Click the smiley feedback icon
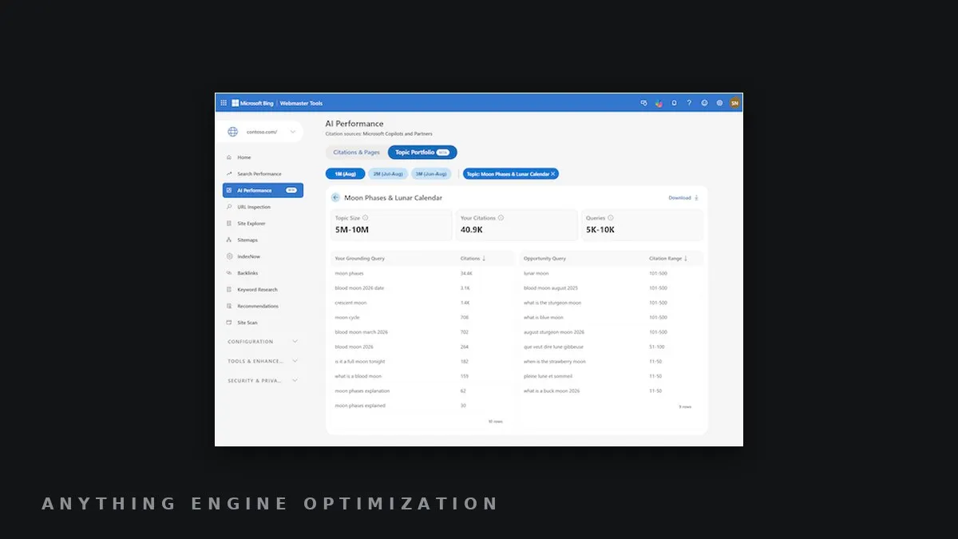 point(704,103)
